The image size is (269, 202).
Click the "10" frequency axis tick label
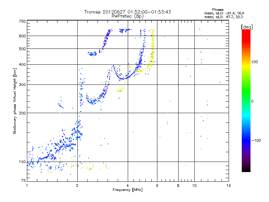pos(194,186)
